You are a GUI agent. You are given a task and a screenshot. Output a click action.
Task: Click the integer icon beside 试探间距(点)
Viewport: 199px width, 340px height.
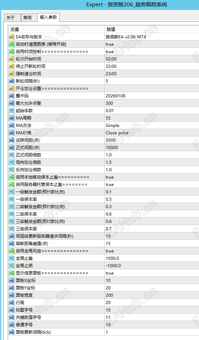pos(12,140)
